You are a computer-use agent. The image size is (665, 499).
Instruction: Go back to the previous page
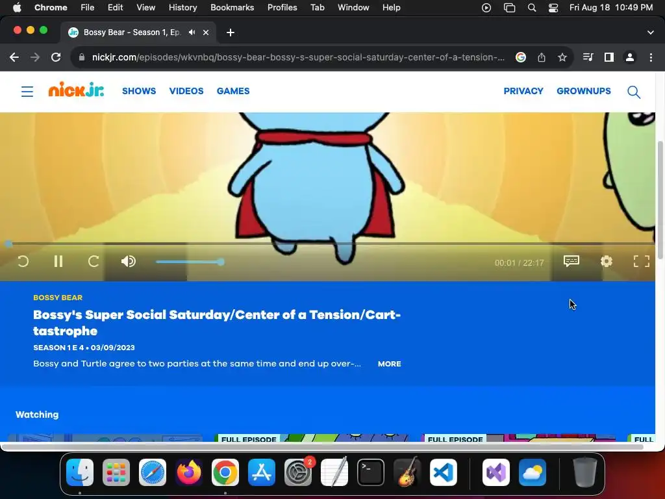coord(14,57)
